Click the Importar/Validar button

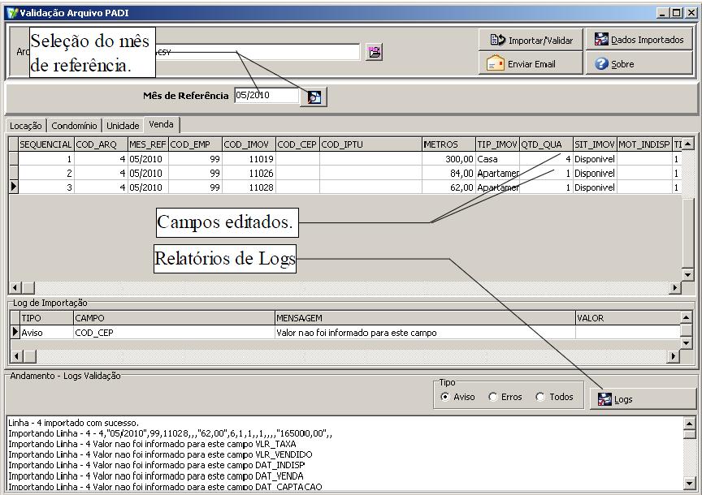pyautogui.click(x=531, y=40)
